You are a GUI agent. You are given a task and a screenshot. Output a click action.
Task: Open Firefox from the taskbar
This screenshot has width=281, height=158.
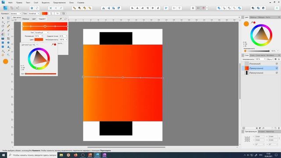(76, 155)
